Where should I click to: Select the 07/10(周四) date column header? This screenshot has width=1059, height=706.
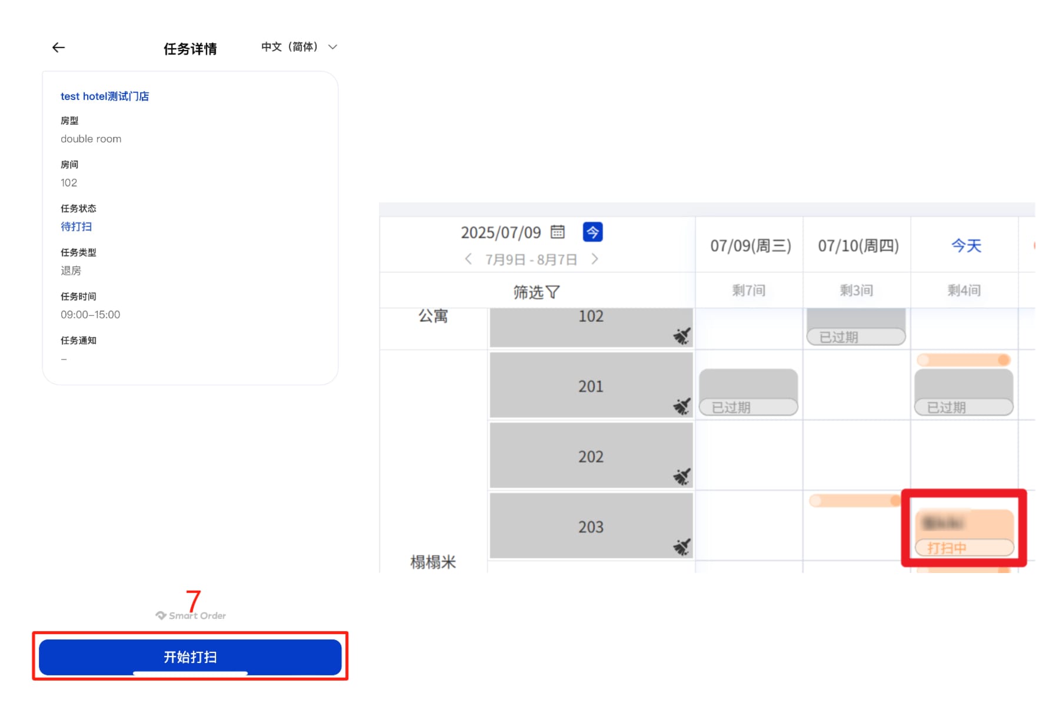point(858,246)
